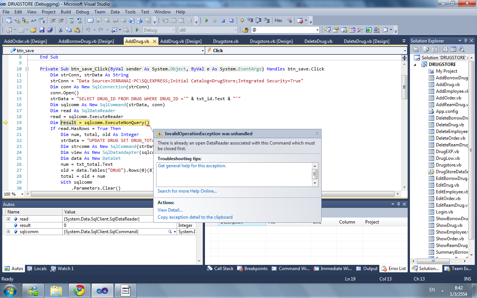Image resolution: width=477 pixels, height=298 pixels.
Task: Stop debugging with the Stop icon
Action: (x=223, y=21)
